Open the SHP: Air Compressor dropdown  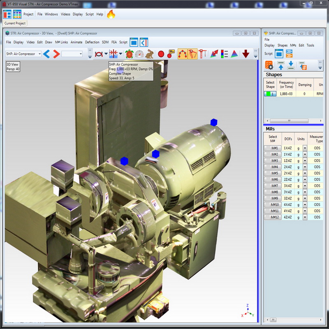[39, 54]
